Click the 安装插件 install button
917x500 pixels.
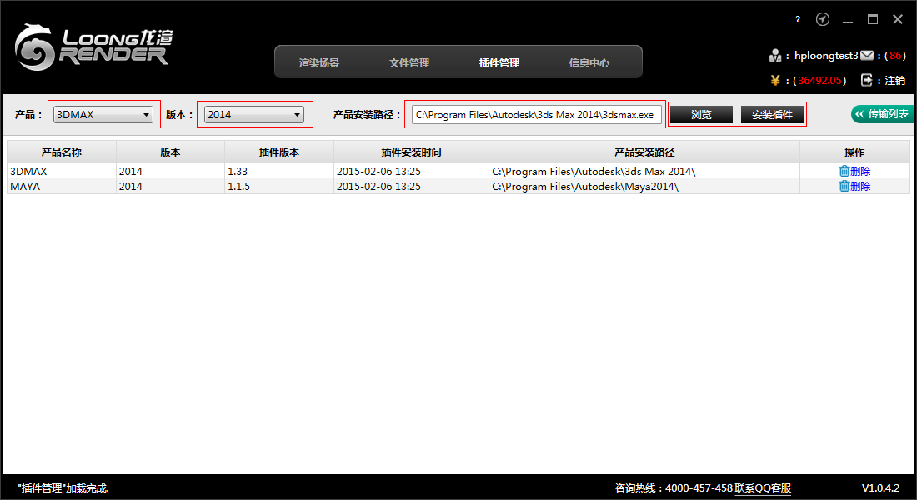point(772,115)
